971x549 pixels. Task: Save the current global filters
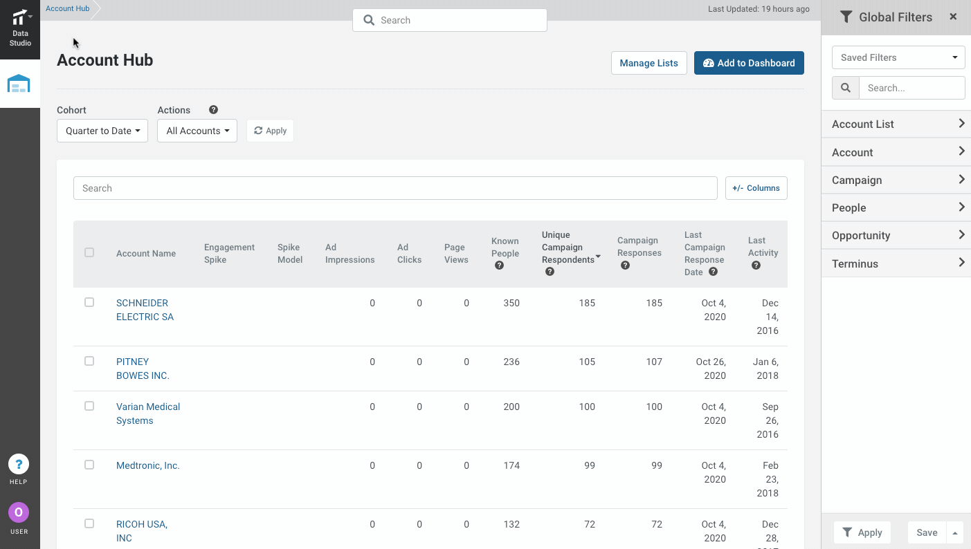927,532
